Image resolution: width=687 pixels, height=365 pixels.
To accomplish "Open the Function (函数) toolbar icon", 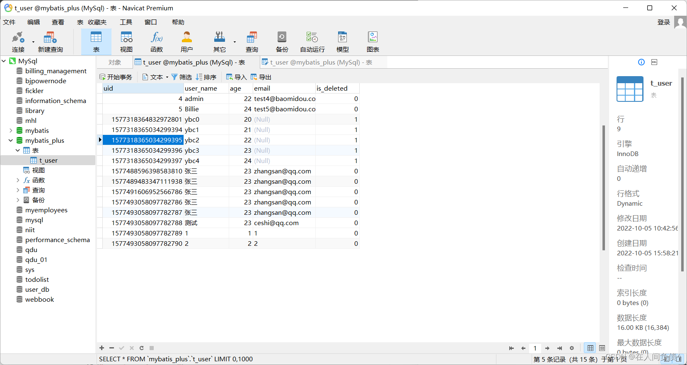I will 157,42.
